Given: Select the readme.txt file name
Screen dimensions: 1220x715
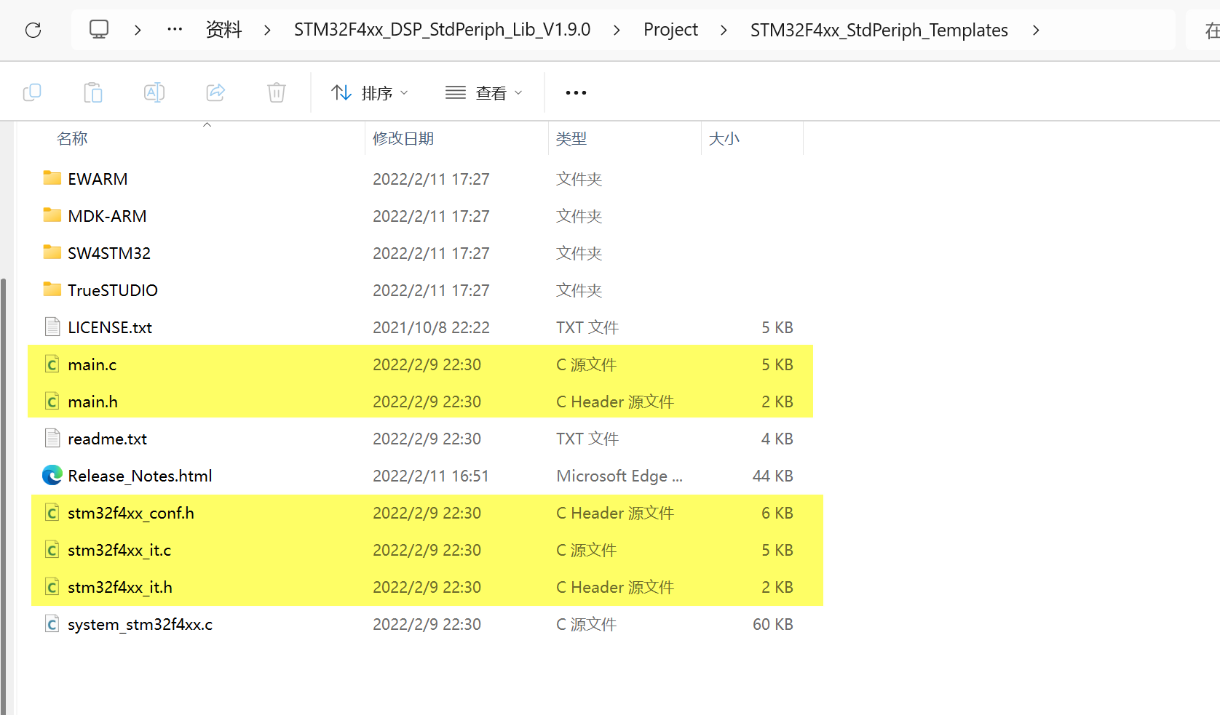Looking at the screenshot, I should pos(107,439).
